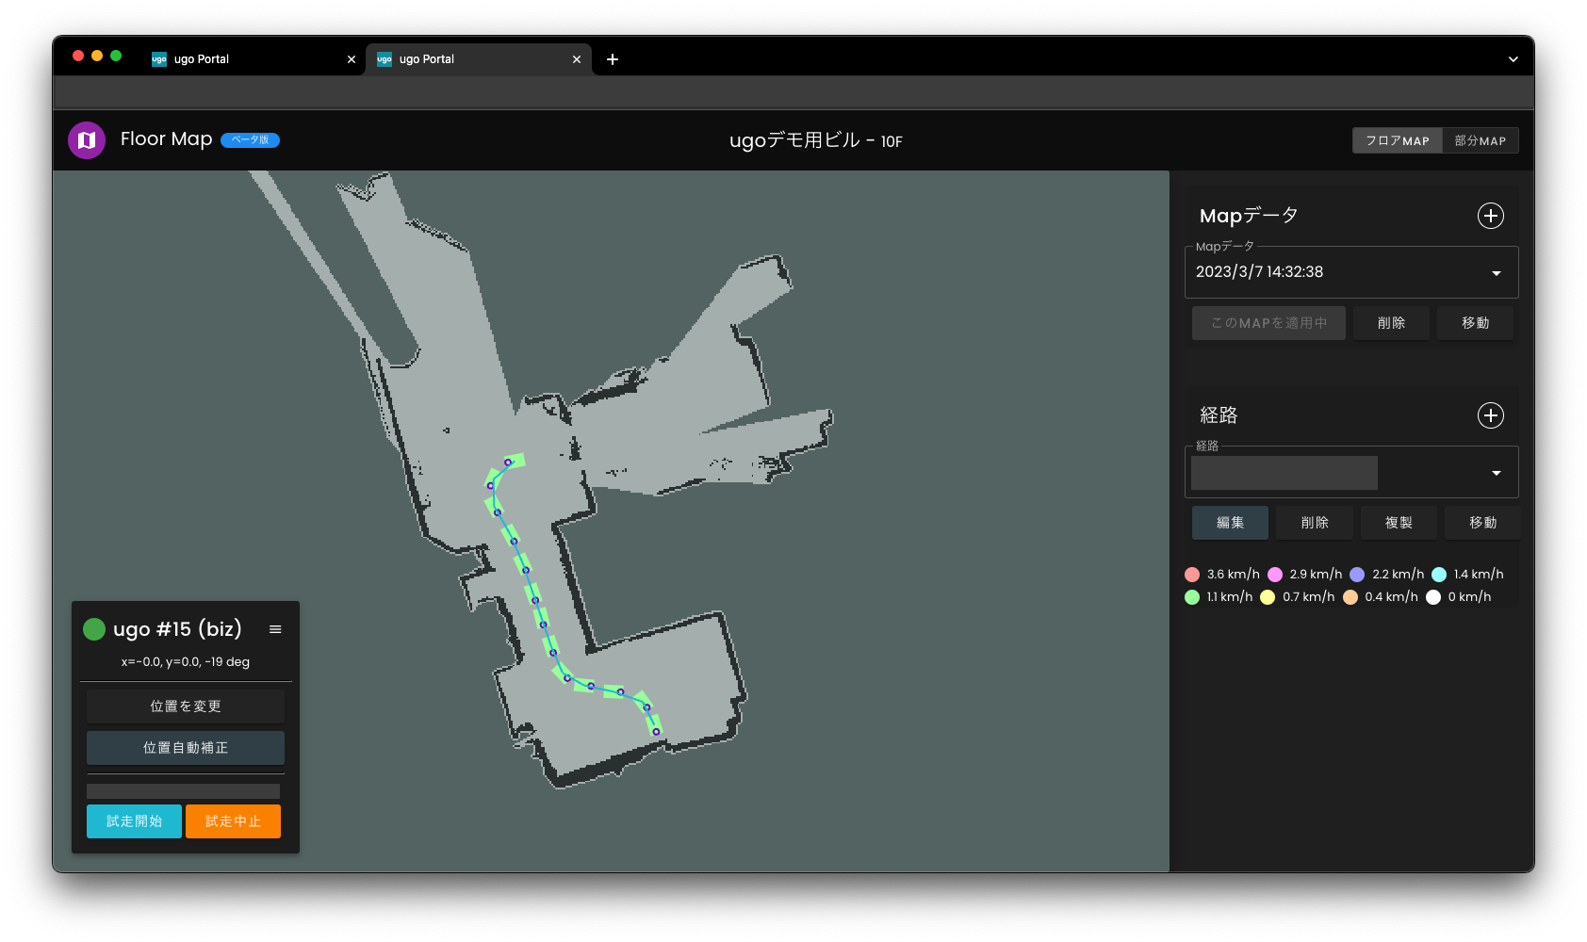The width and height of the screenshot is (1587, 942).
Task: Click the このMAPを適用中 button
Action: (x=1268, y=323)
